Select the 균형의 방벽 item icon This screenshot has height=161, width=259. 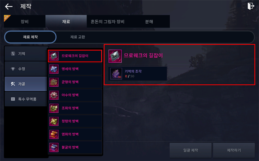54,82
